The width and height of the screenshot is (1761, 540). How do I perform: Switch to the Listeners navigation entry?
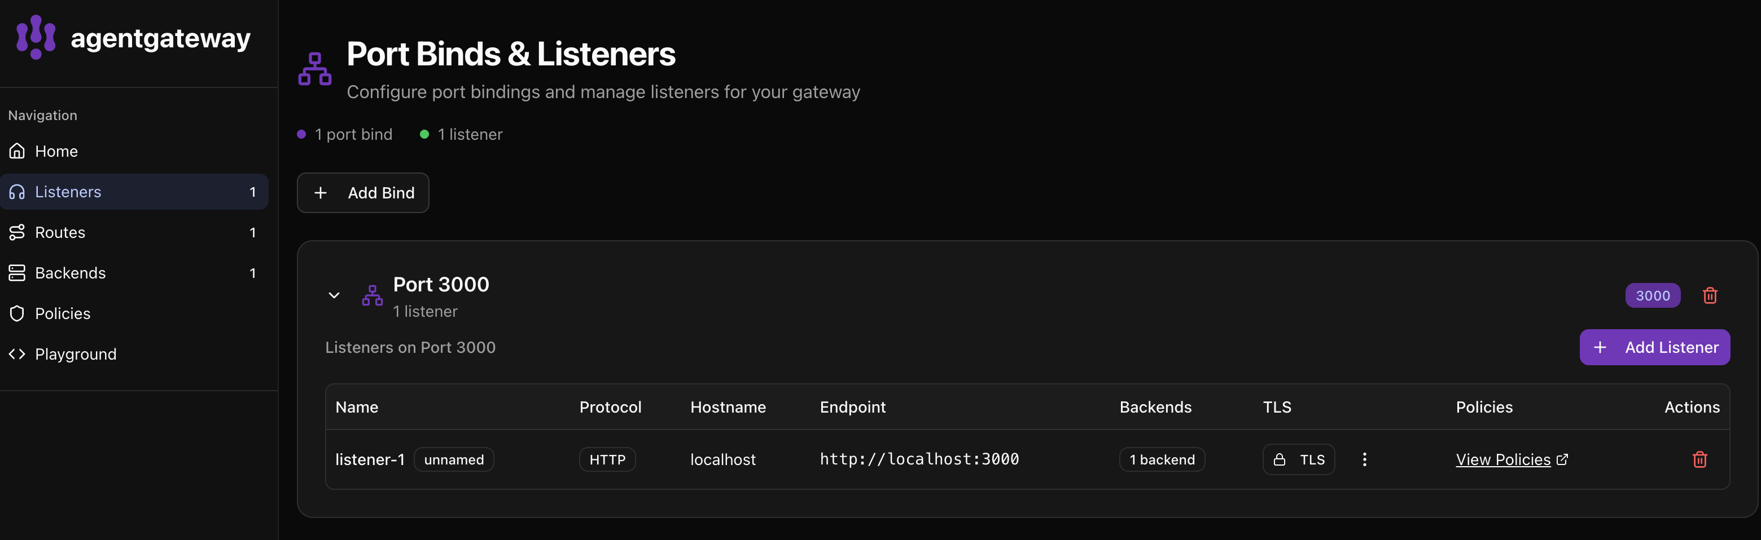(x=68, y=192)
